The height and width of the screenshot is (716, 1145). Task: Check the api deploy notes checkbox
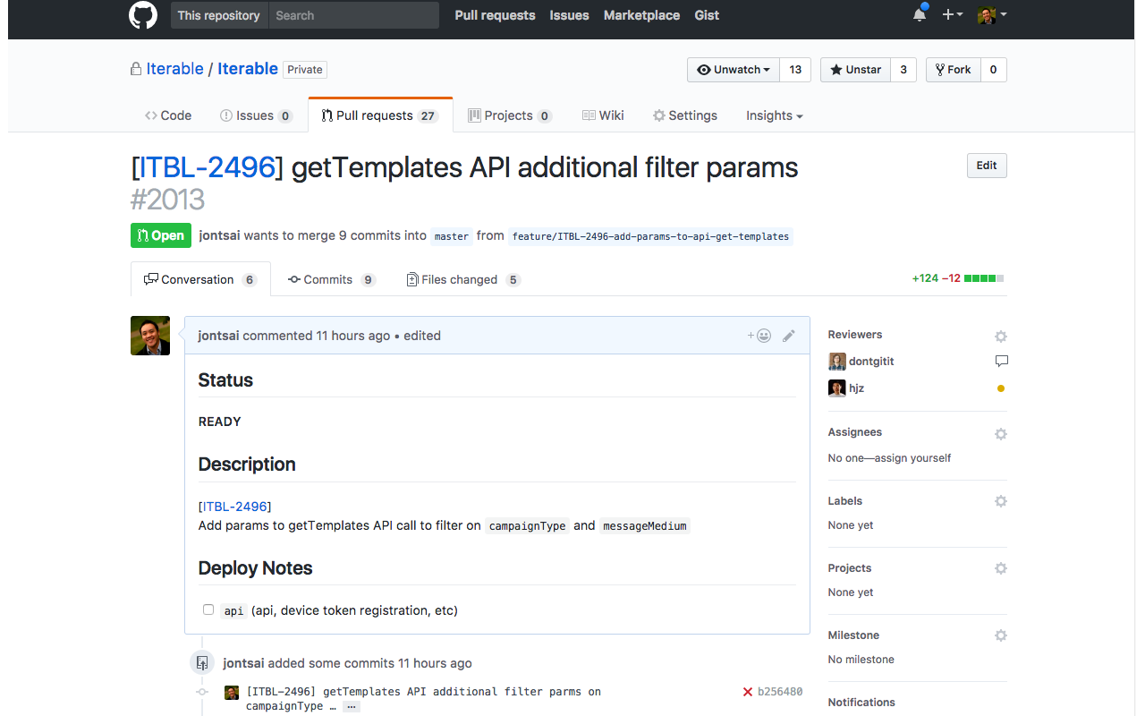pos(208,609)
